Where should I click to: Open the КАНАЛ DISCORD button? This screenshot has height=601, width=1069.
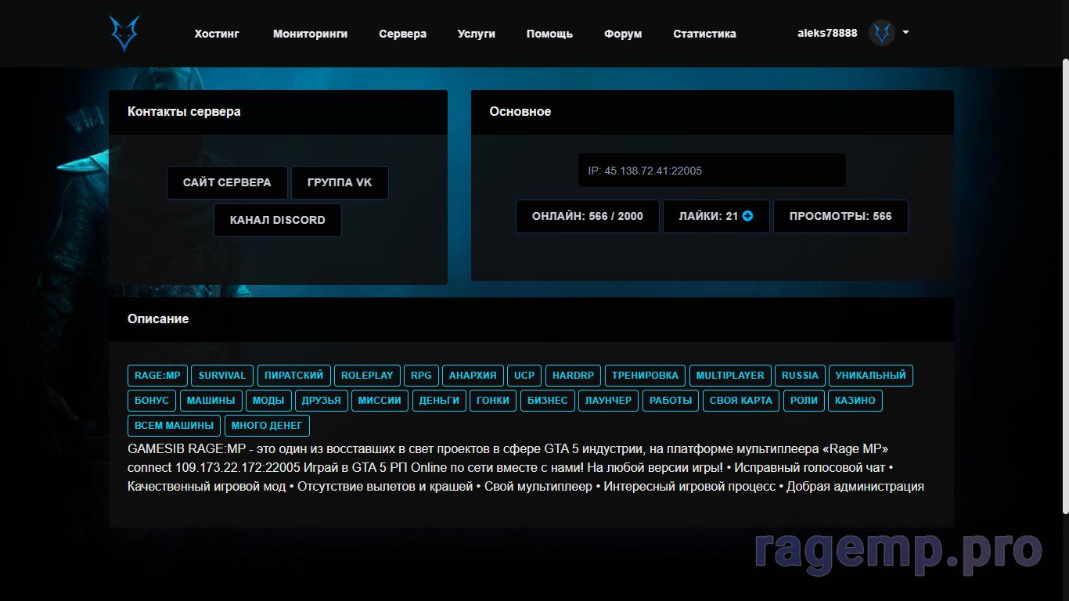pos(278,220)
